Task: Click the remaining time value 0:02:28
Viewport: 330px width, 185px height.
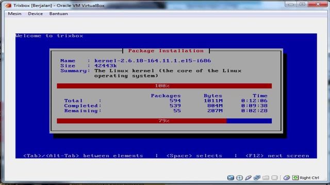Action: 254,111
